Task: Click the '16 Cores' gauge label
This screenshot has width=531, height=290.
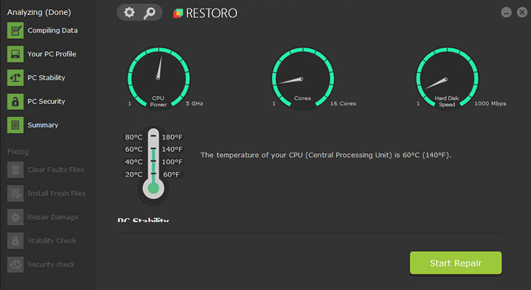Action: click(x=343, y=103)
